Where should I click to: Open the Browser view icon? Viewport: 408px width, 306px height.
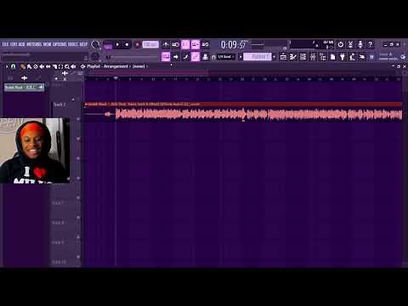323,57
